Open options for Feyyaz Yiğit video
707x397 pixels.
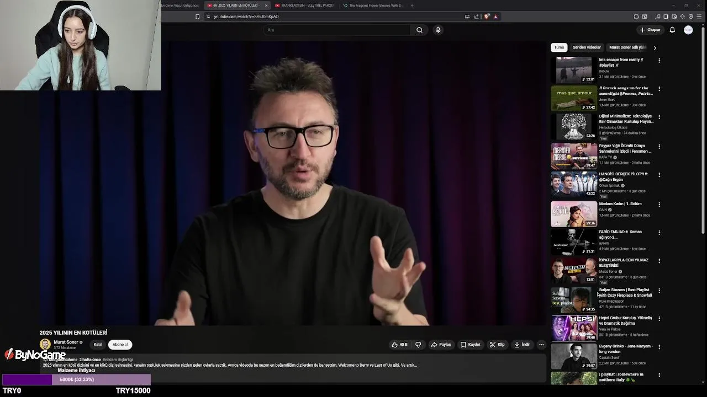[659, 147]
